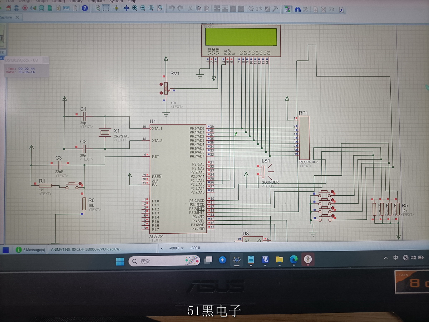Click the Zoom In magnifier
429x322 pixels.
135,8
